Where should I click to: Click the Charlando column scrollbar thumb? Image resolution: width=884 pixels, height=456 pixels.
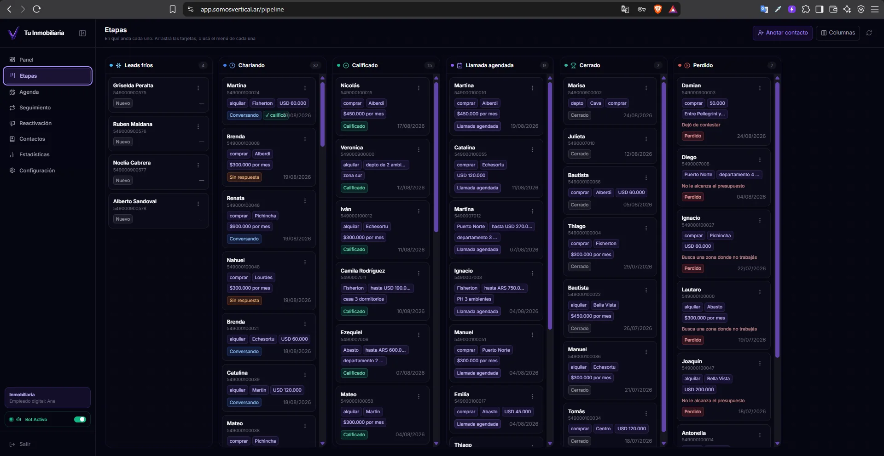322,114
